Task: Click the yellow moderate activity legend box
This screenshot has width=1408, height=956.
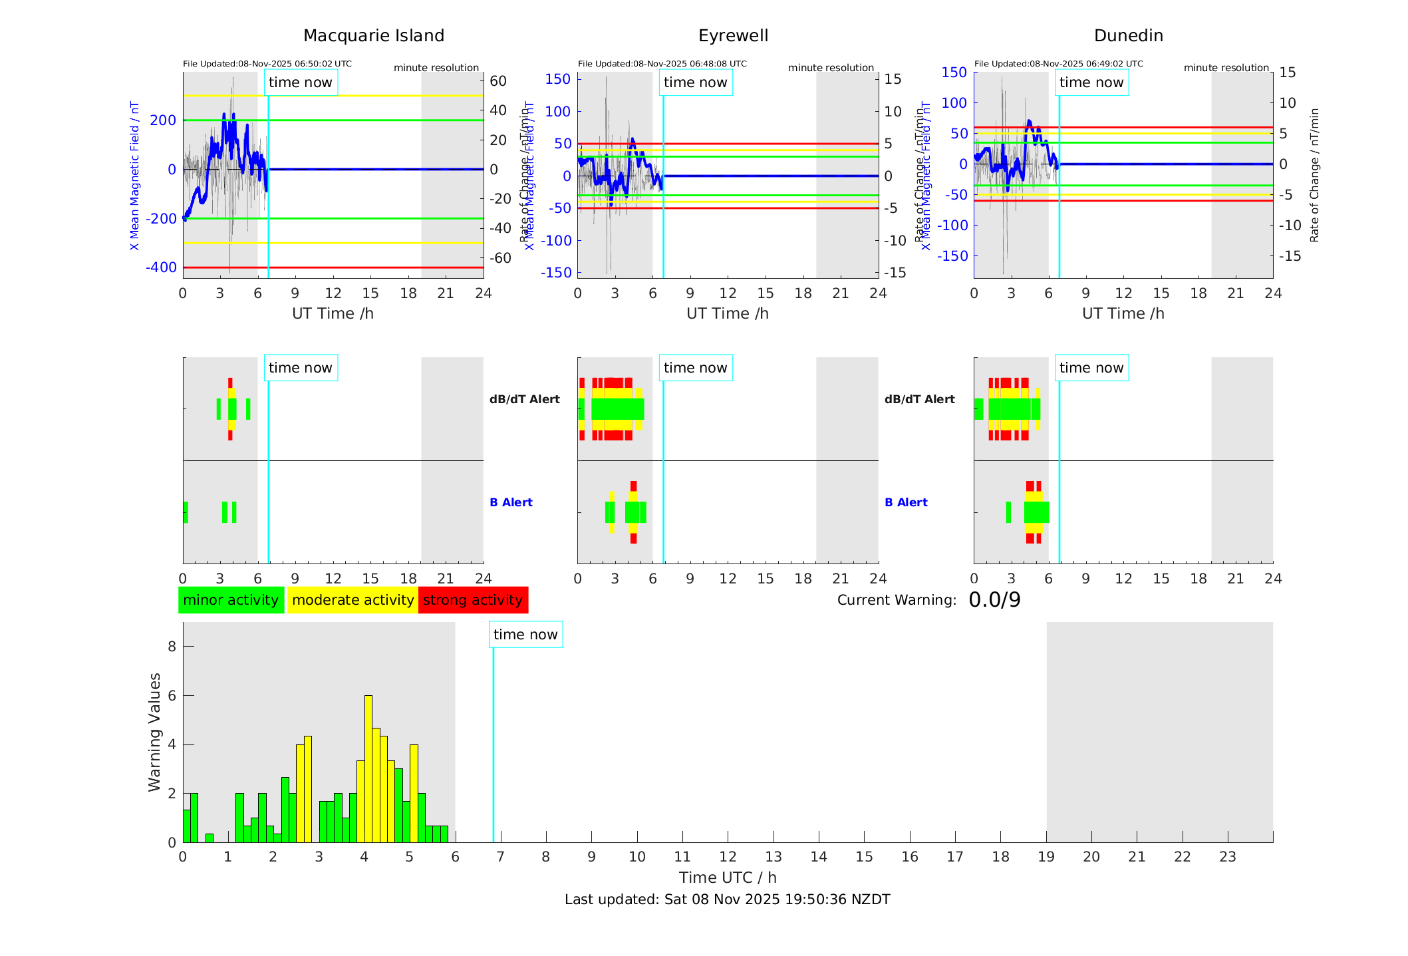Action: pos(352,600)
